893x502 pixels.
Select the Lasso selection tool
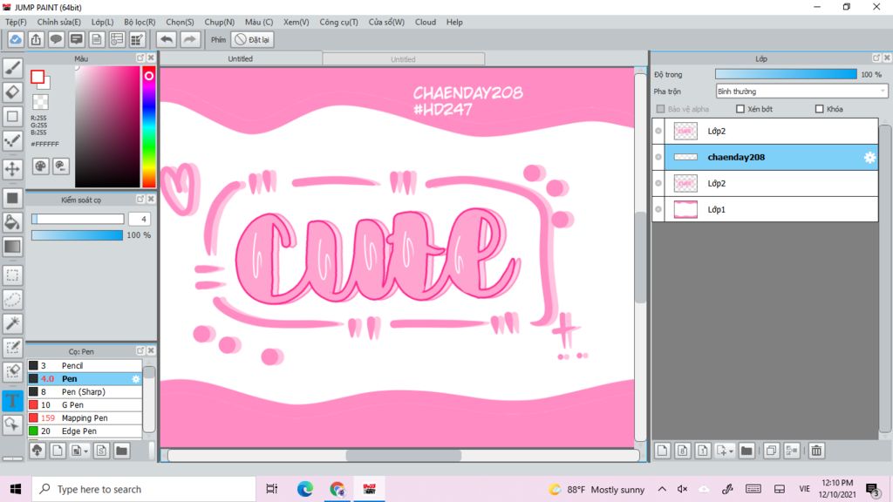point(12,300)
